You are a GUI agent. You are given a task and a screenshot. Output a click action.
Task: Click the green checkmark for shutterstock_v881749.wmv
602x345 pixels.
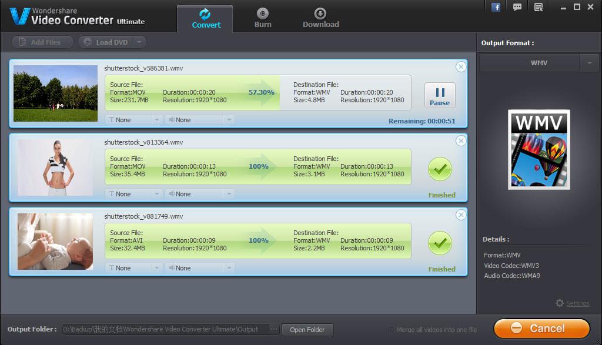440,243
